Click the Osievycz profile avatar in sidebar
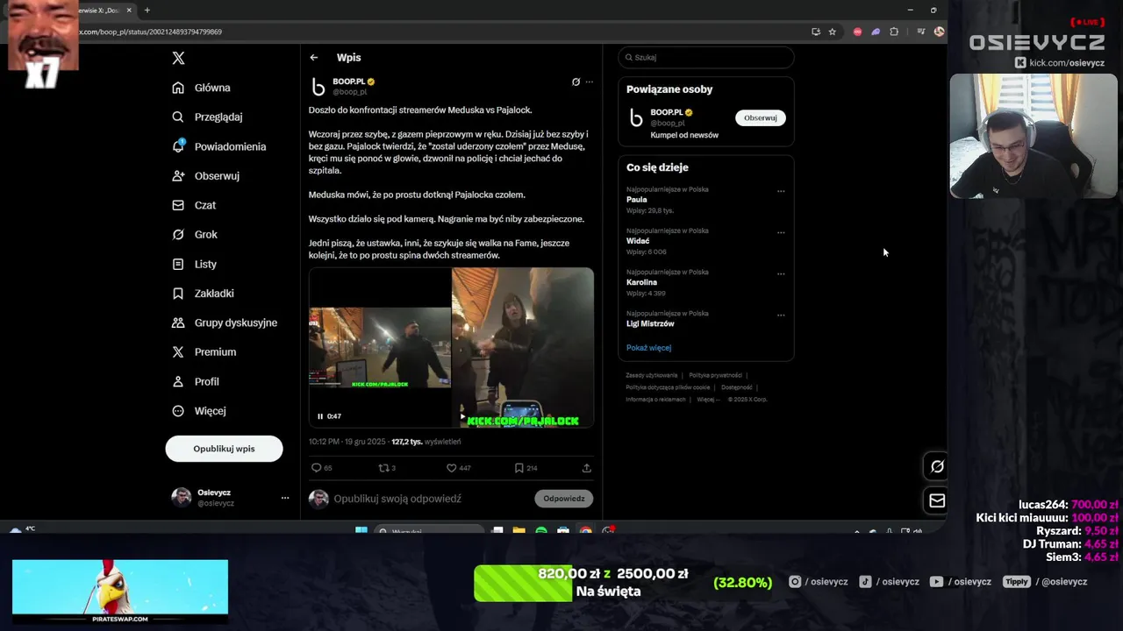This screenshot has width=1123, height=631. click(x=182, y=498)
